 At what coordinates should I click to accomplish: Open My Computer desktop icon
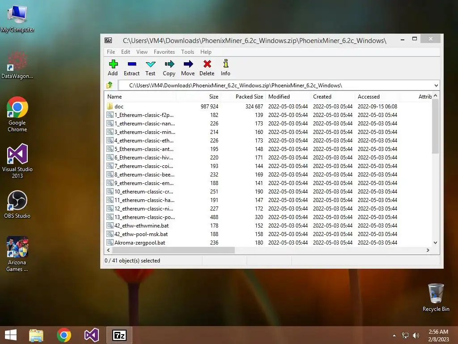pyautogui.click(x=17, y=18)
